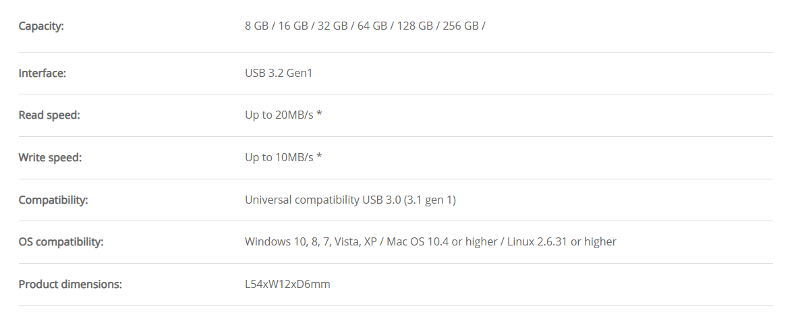This screenshot has width=798, height=319.
Task: Click the "8 GB" capacity option text
Action: click(x=257, y=26)
